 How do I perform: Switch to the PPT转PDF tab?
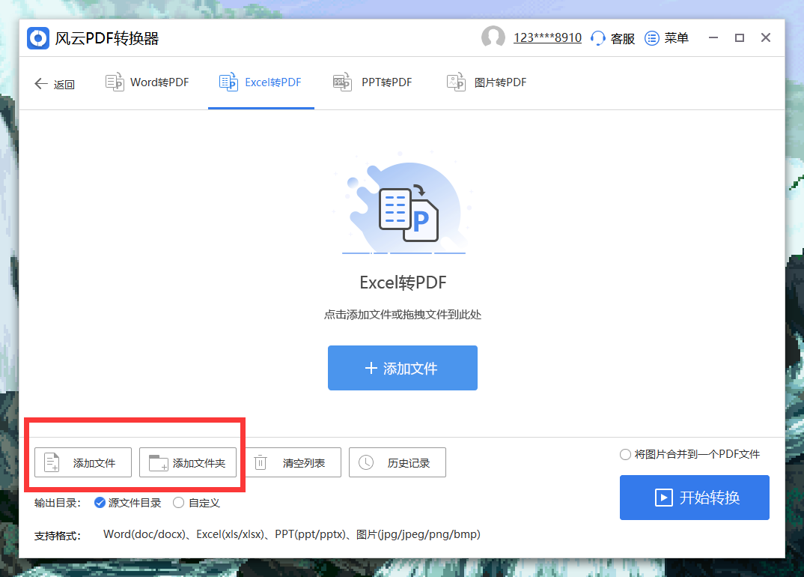[x=373, y=82]
